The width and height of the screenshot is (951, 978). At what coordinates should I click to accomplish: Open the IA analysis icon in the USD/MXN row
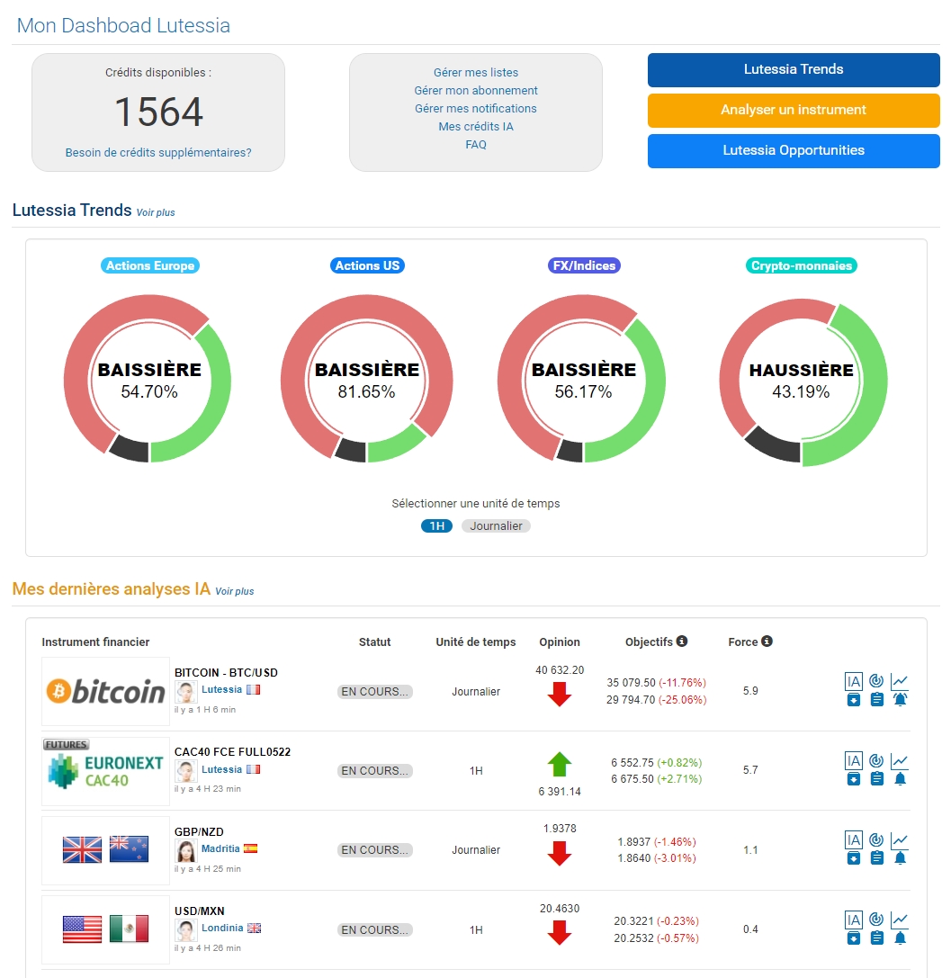pyautogui.click(x=853, y=920)
